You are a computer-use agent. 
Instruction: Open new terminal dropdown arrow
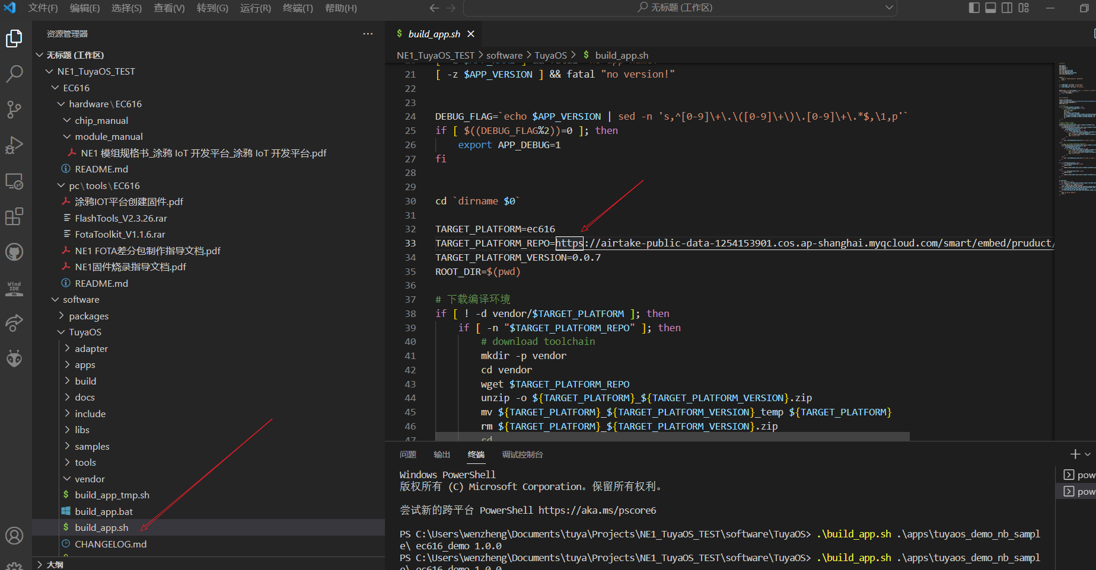[x=1088, y=454]
